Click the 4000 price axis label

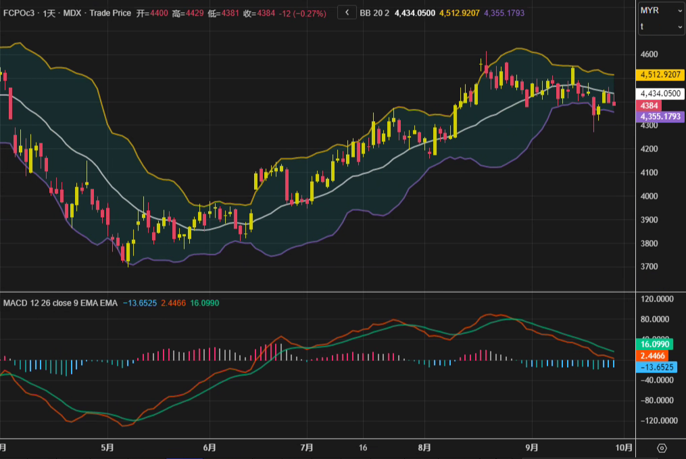[x=649, y=196]
